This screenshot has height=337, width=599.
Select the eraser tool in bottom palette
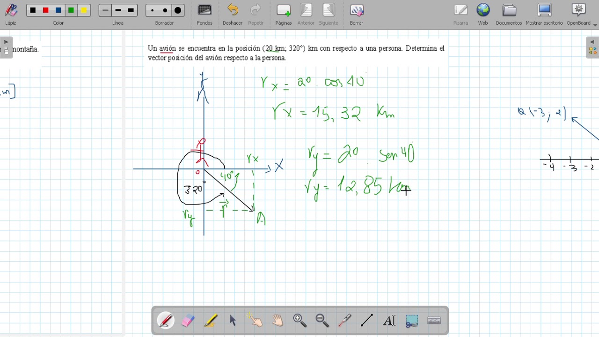pos(188,321)
